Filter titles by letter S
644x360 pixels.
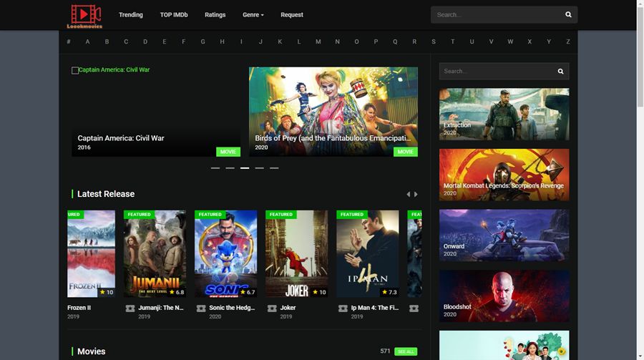pyautogui.click(x=434, y=42)
